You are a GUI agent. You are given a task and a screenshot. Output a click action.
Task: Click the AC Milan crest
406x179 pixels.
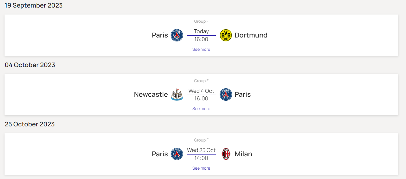pos(226,154)
